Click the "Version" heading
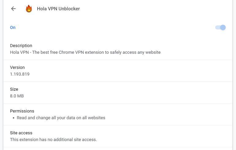 [x=17, y=67]
